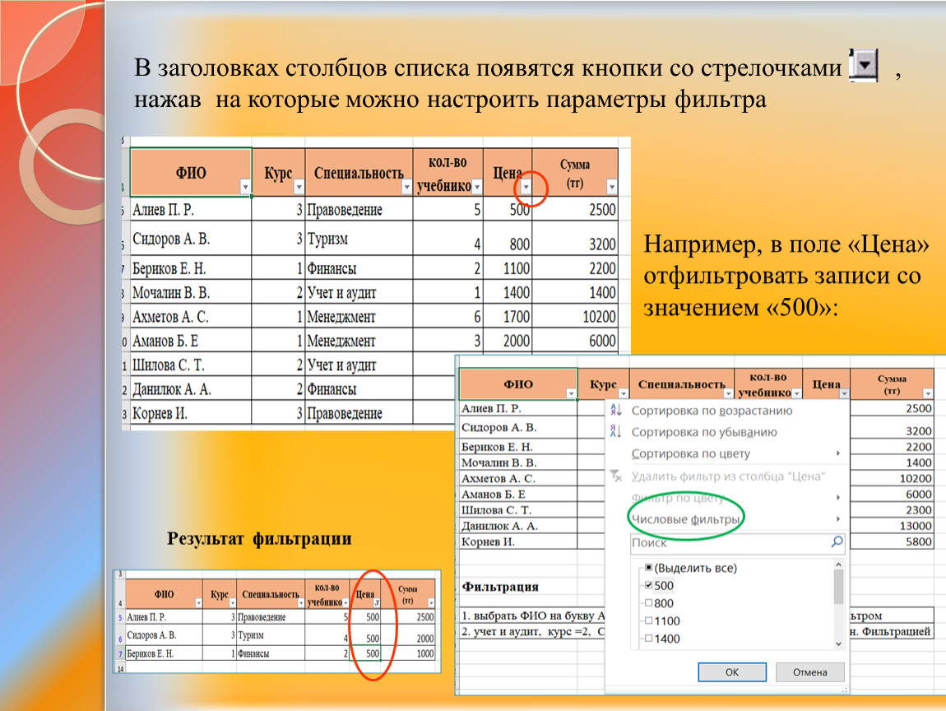Click the Отмена button
Screen dimensions: 946x711
coord(809,671)
